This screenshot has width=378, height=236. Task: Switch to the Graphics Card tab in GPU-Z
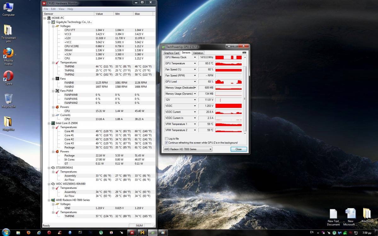(171, 53)
